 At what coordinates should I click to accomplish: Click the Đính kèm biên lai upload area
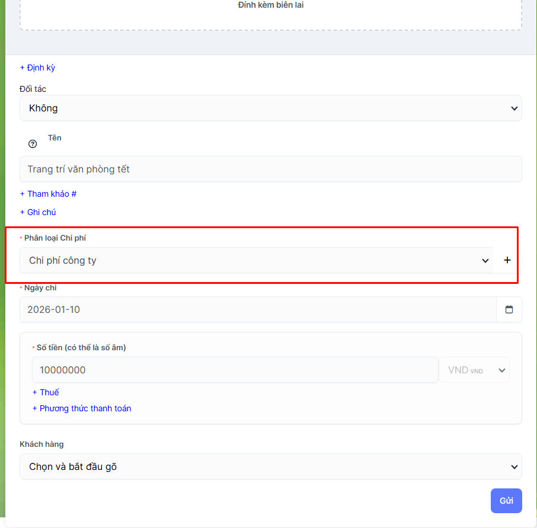270,12
